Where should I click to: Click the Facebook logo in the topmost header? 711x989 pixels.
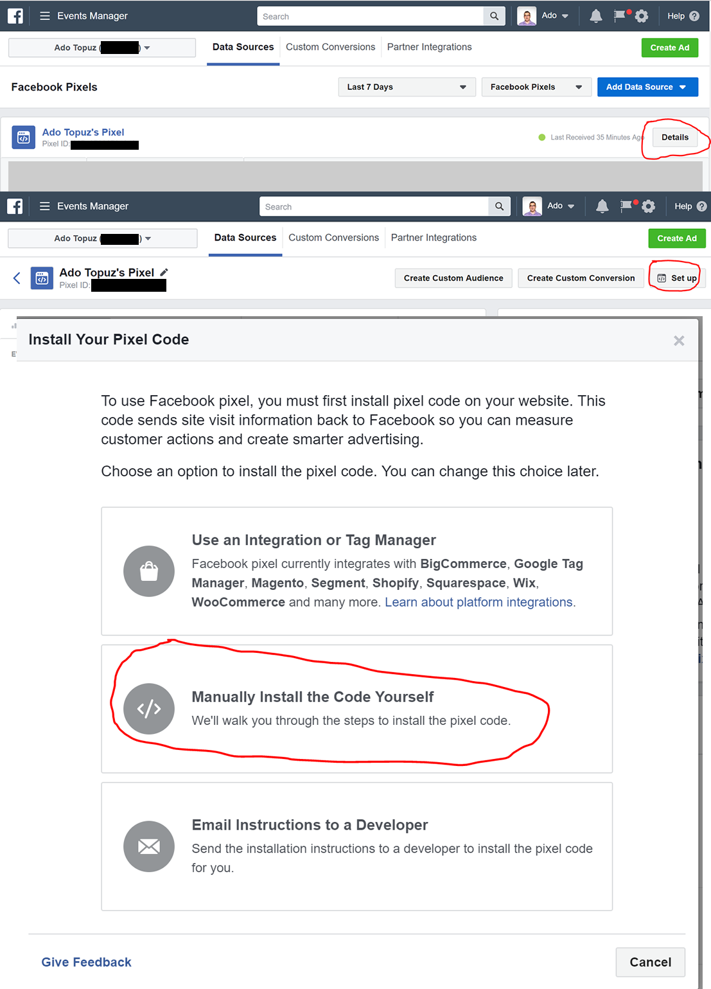[x=15, y=16]
